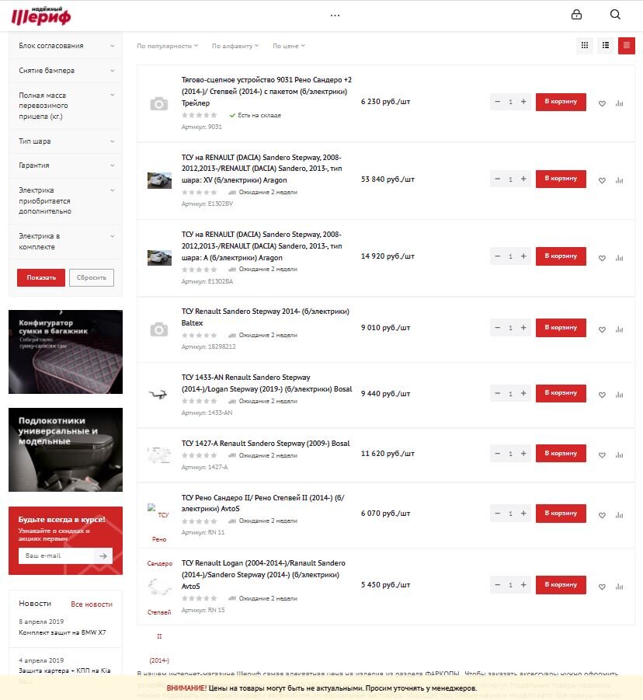Open ТСУ 1427-A Renault Sandero Stepway product
Image resolution: width=643 pixels, height=700 pixels.
[266, 444]
